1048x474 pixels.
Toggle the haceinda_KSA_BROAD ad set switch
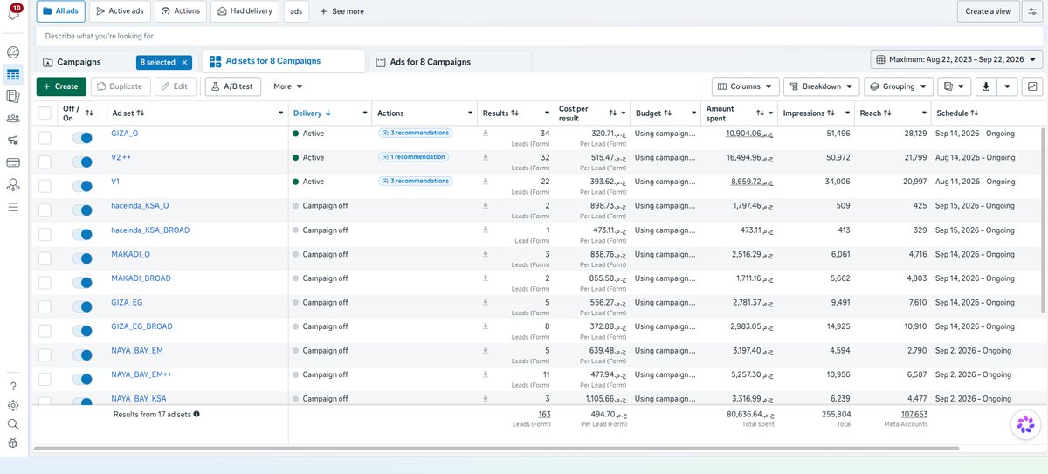point(82,234)
